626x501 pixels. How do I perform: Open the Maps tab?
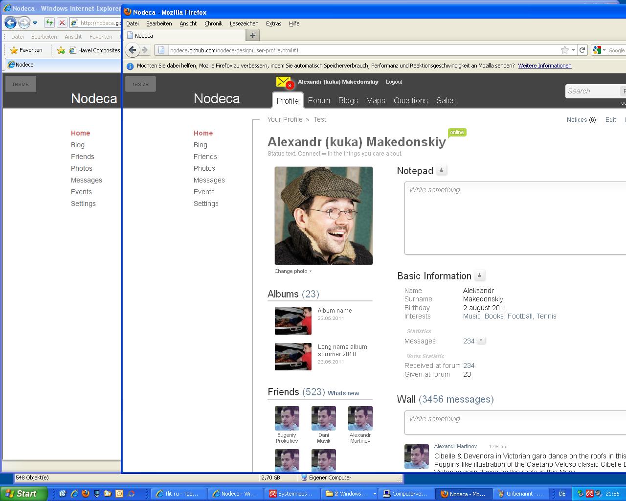tap(376, 100)
